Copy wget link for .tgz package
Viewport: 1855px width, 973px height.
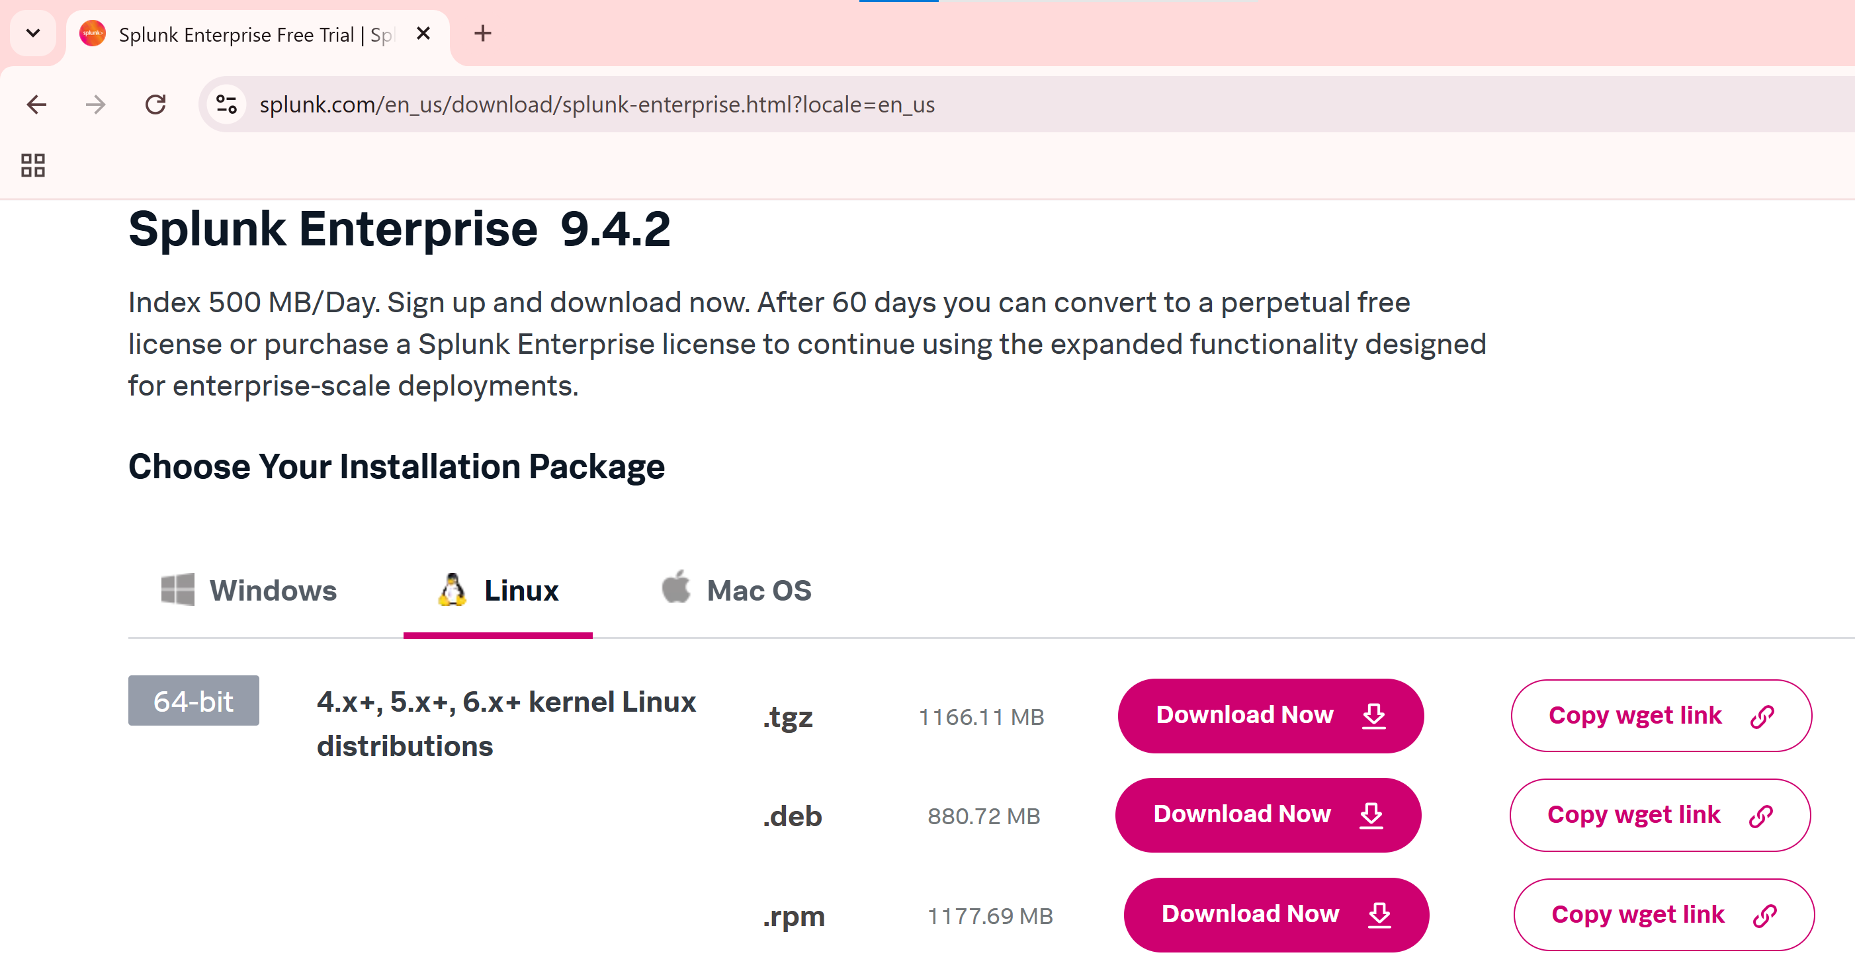coord(1661,716)
